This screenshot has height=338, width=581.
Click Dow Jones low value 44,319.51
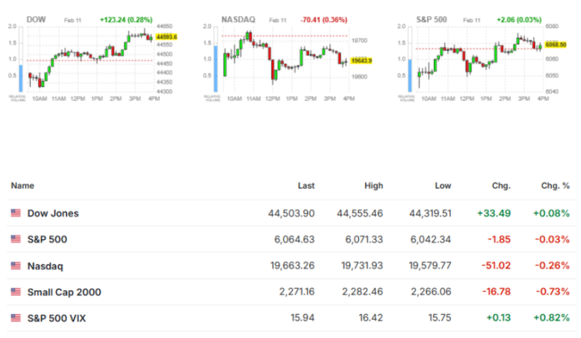pyautogui.click(x=430, y=213)
